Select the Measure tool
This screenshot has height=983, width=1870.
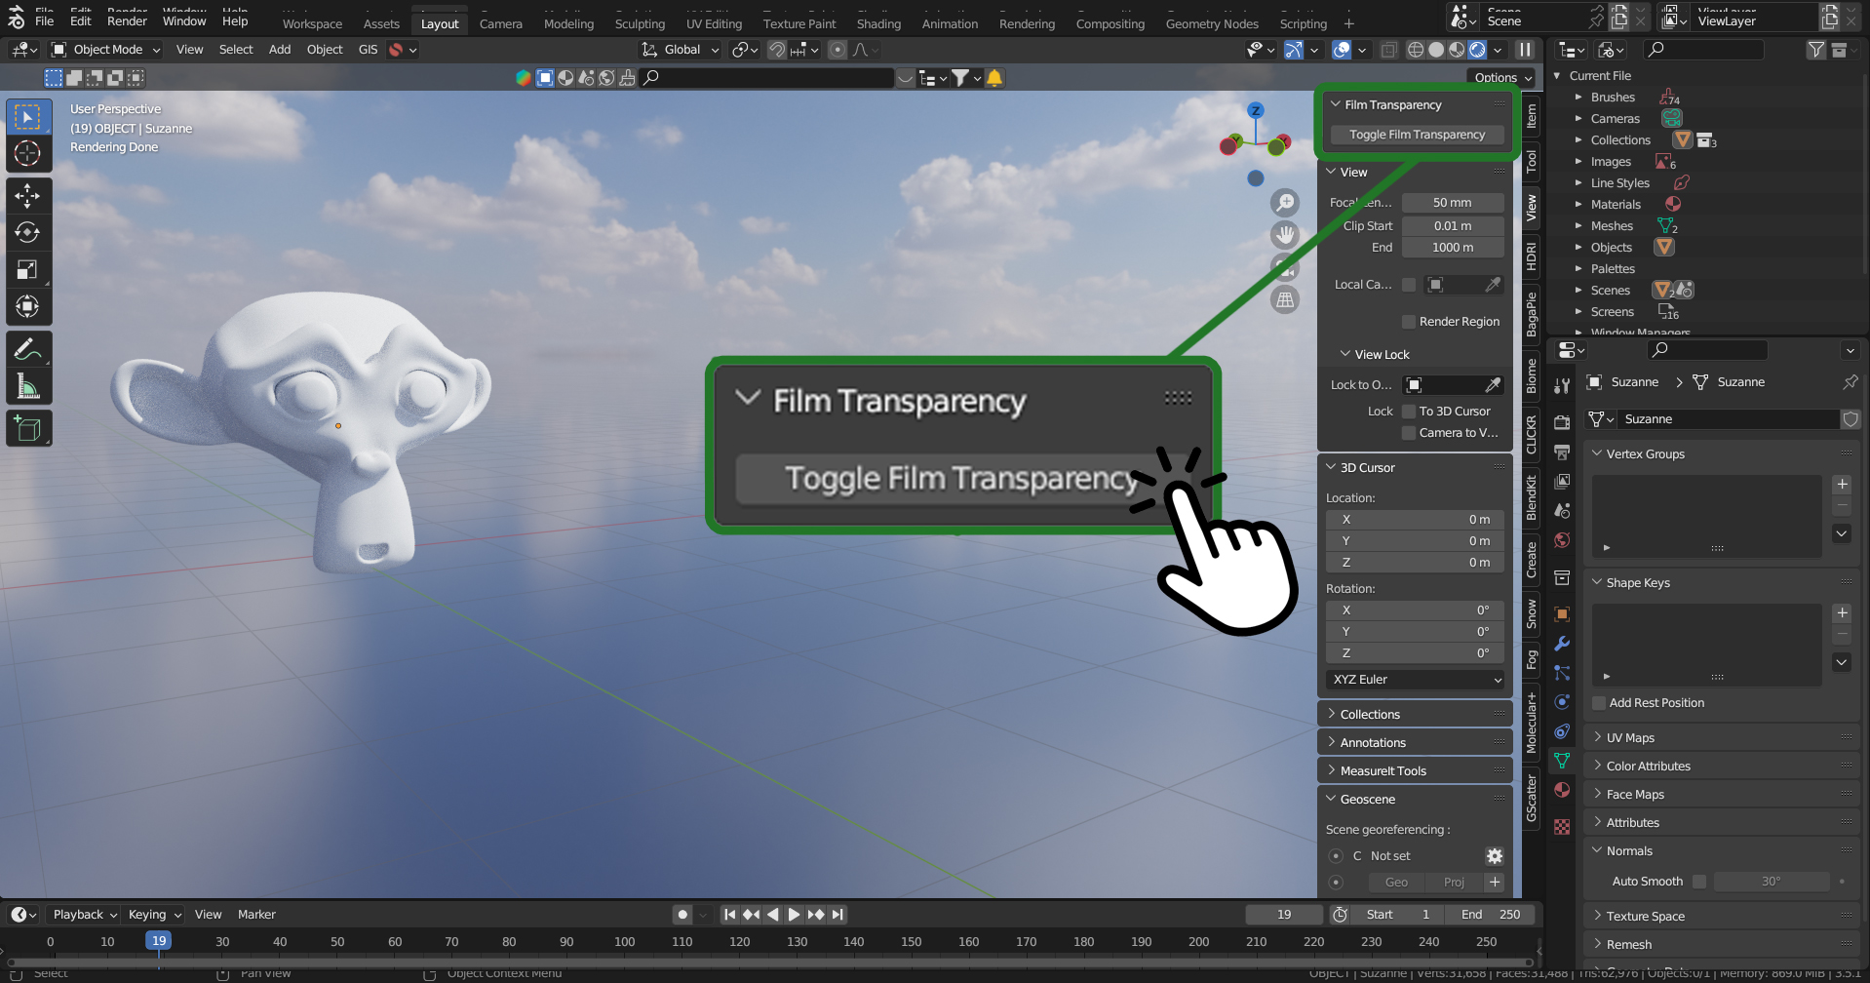(27, 386)
